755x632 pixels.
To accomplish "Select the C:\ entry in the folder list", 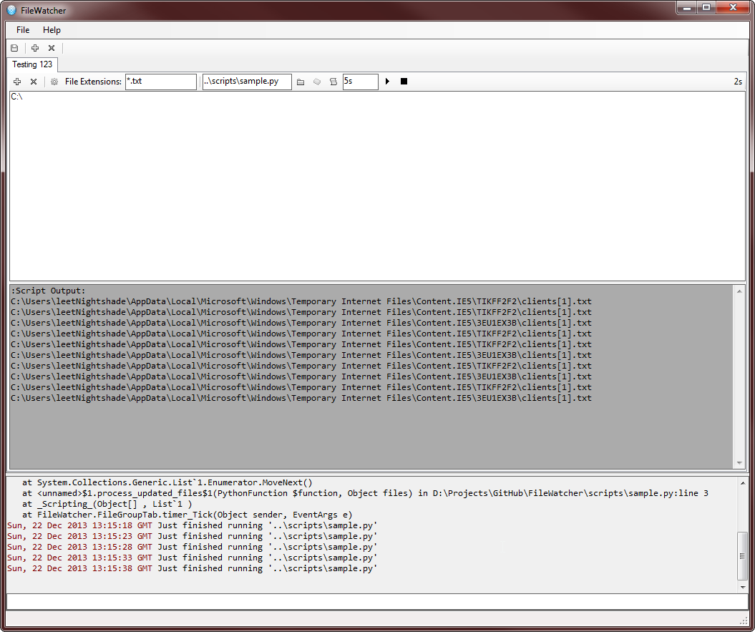I will point(16,97).
